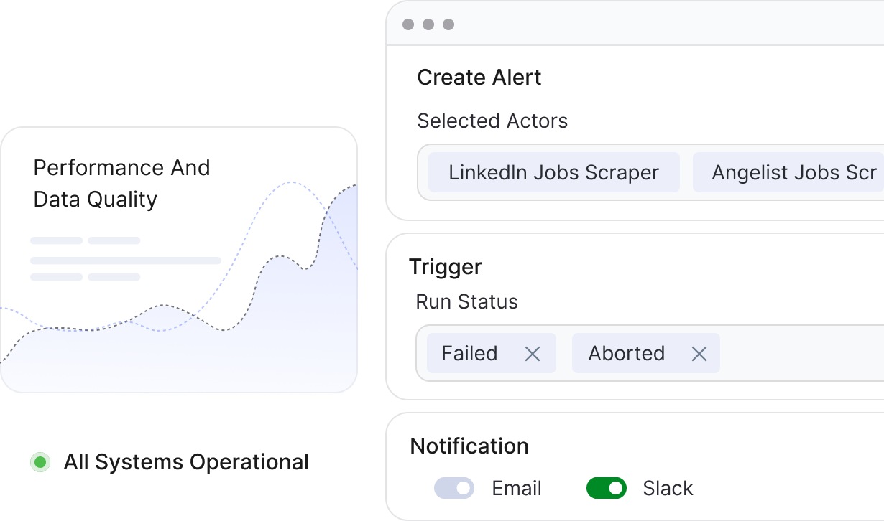Click the Slack label text
This screenshot has width=884, height=521.
[668, 489]
